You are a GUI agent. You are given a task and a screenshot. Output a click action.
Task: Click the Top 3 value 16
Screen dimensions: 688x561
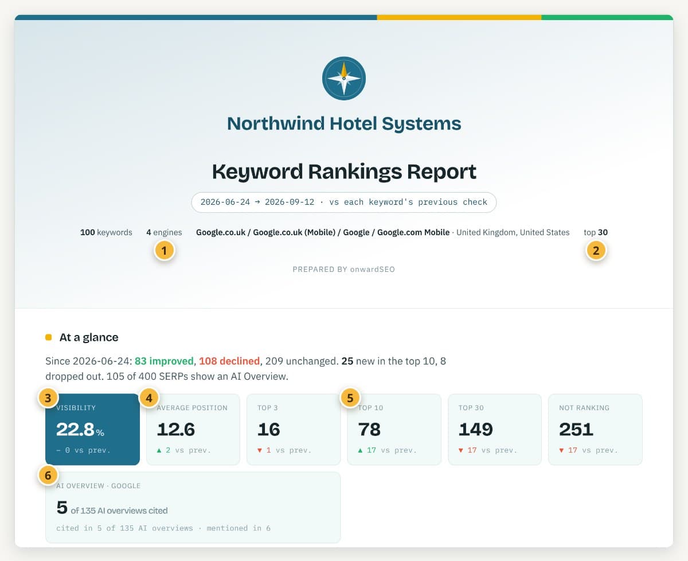(268, 429)
